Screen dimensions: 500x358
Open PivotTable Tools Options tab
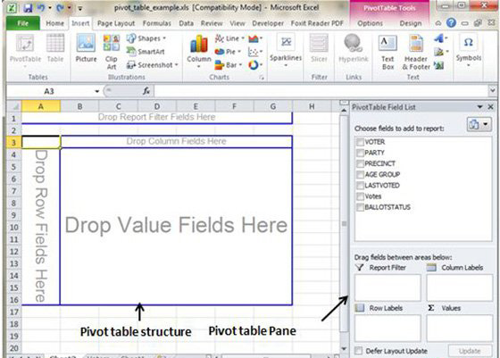tap(370, 23)
